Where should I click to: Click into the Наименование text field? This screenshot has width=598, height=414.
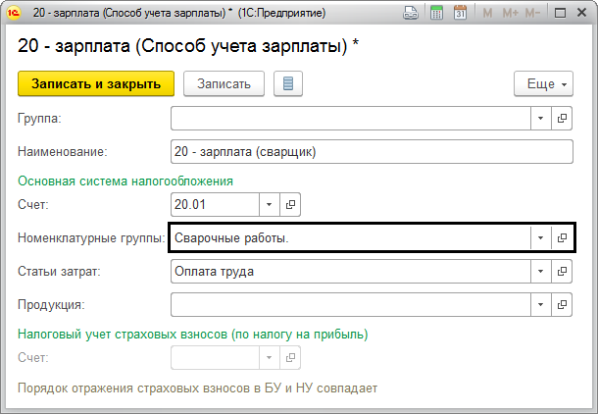pyautogui.click(x=371, y=152)
